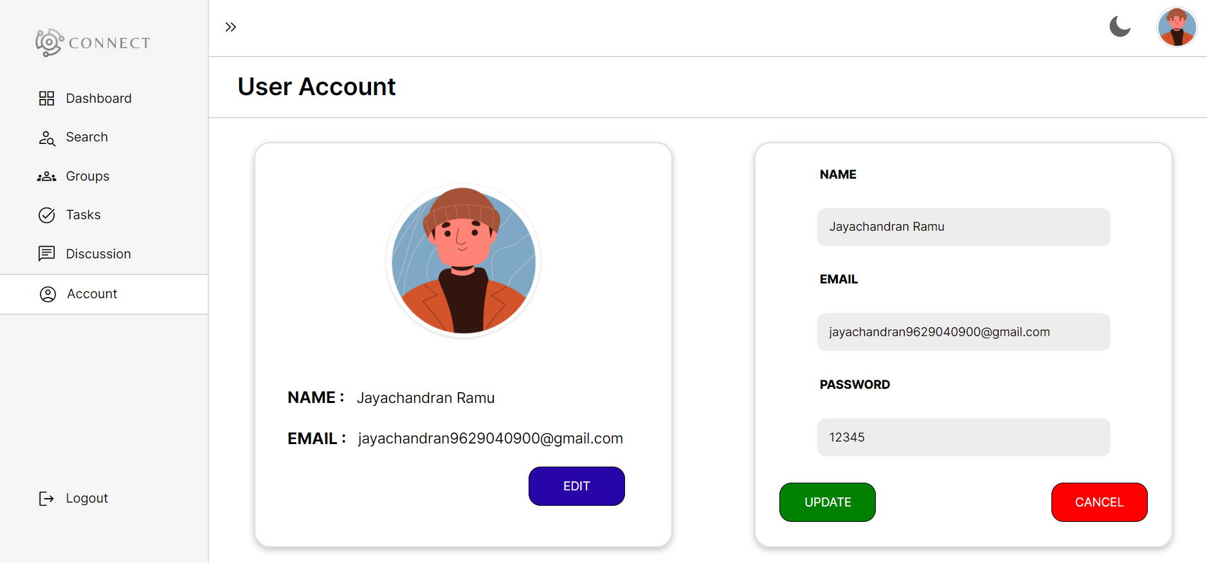
Task: Click the Connect logo icon
Action: coord(49,42)
